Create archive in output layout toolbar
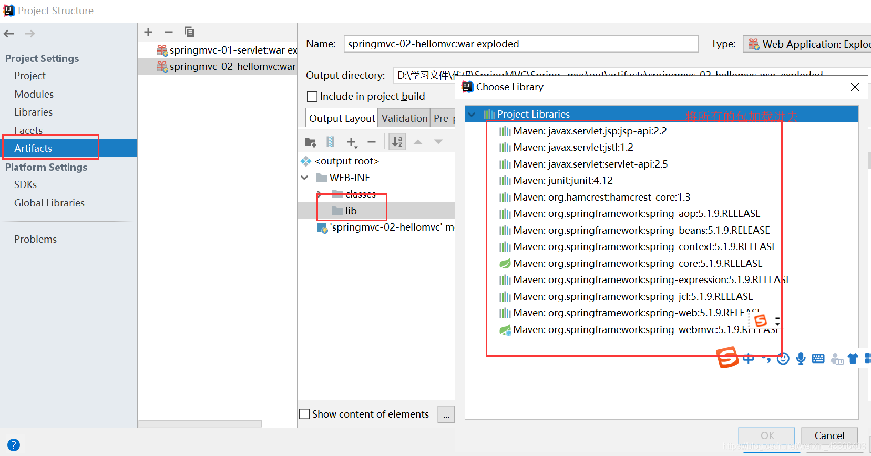Viewport: 871px width, 456px height. 331,142
